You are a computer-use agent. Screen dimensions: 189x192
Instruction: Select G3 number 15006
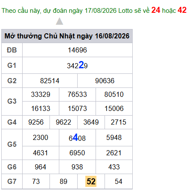click(x=114, y=108)
